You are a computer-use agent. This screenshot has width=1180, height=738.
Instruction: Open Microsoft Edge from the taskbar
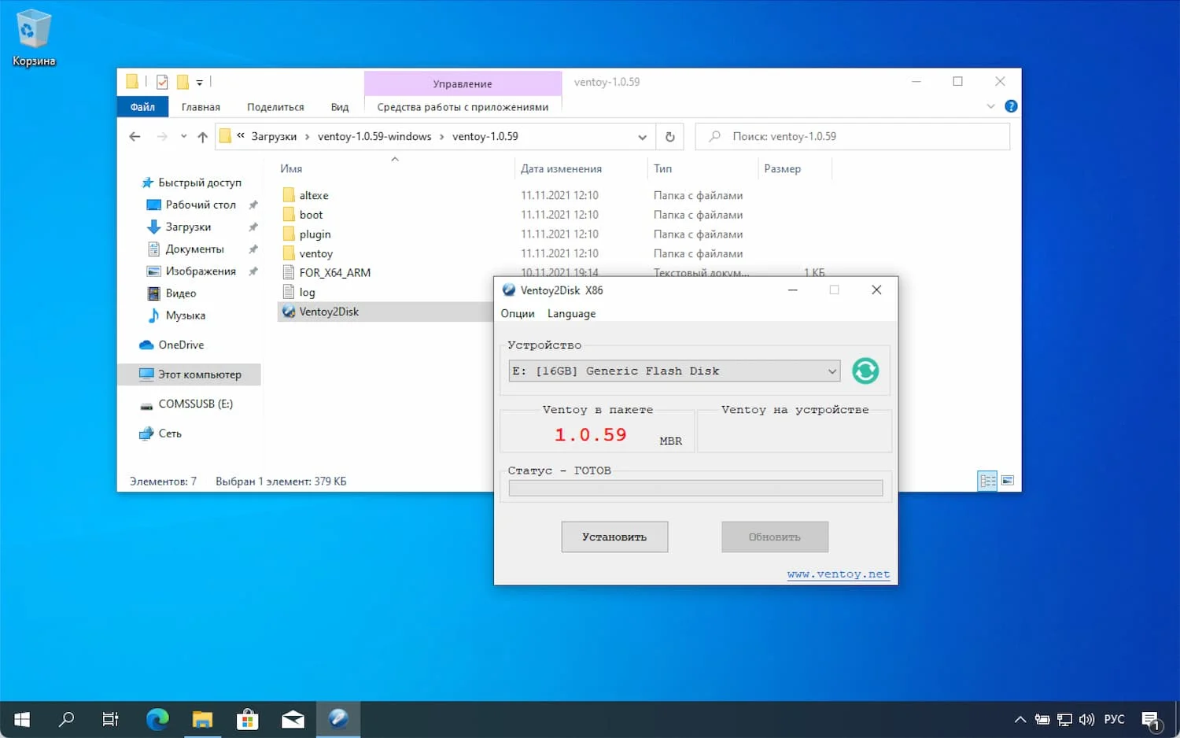(x=157, y=719)
